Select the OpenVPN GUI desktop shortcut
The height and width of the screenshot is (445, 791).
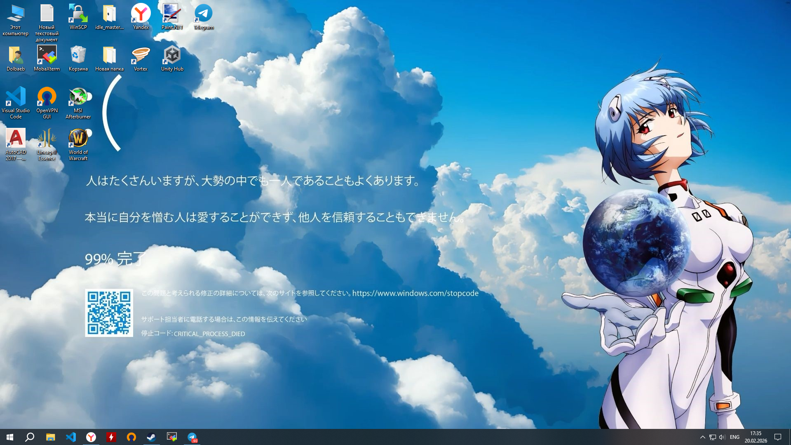click(x=47, y=103)
